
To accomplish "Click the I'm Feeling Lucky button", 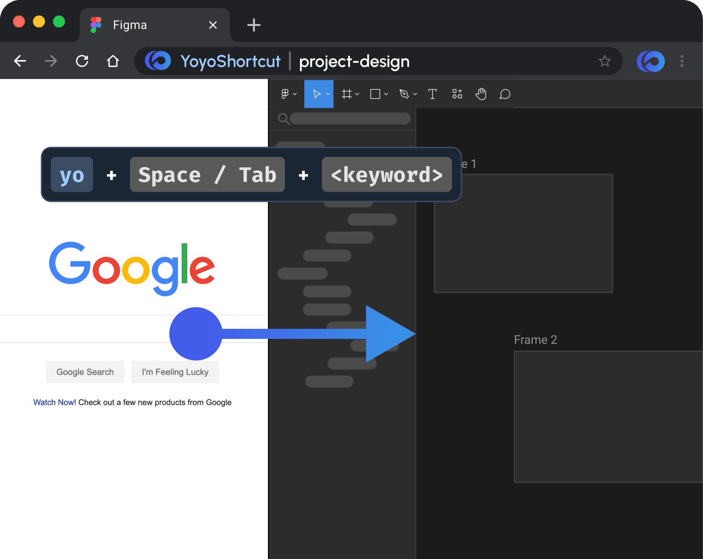I will pyautogui.click(x=175, y=372).
